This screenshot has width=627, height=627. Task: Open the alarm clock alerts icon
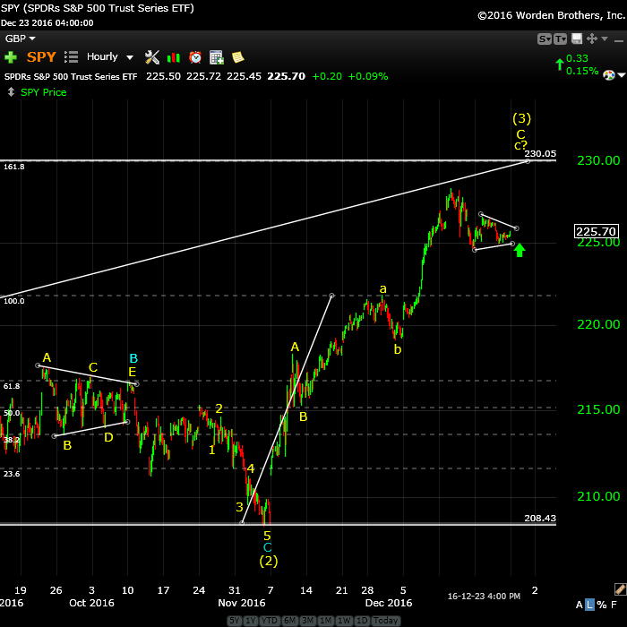[195, 57]
